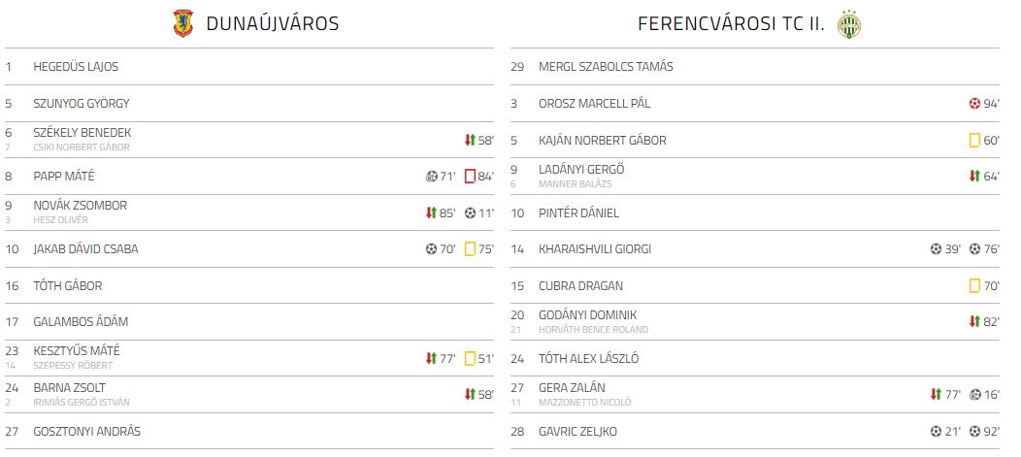Open player Hegedüs Lajos
The width and height of the screenshot is (1021, 457).
[x=76, y=66]
